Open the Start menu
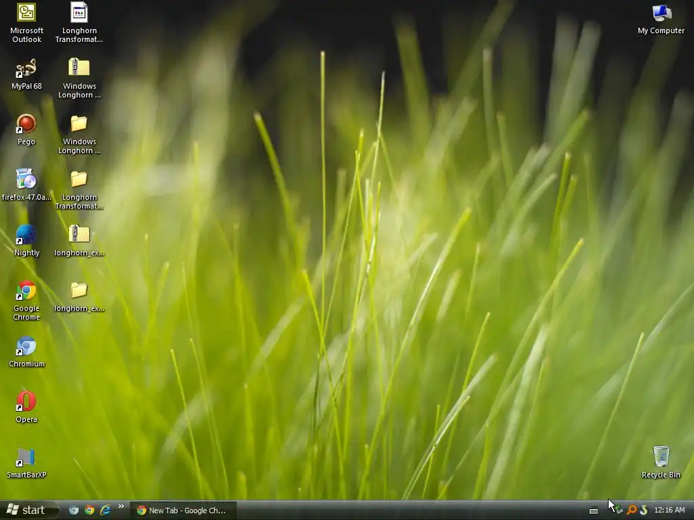Viewport: 694px width, 520px height. click(28, 511)
